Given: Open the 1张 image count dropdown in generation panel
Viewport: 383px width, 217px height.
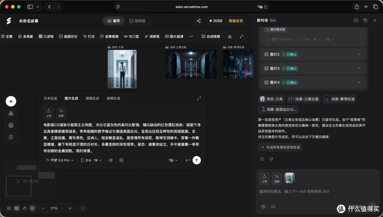Looking at the screenshot, I should 173,160.
